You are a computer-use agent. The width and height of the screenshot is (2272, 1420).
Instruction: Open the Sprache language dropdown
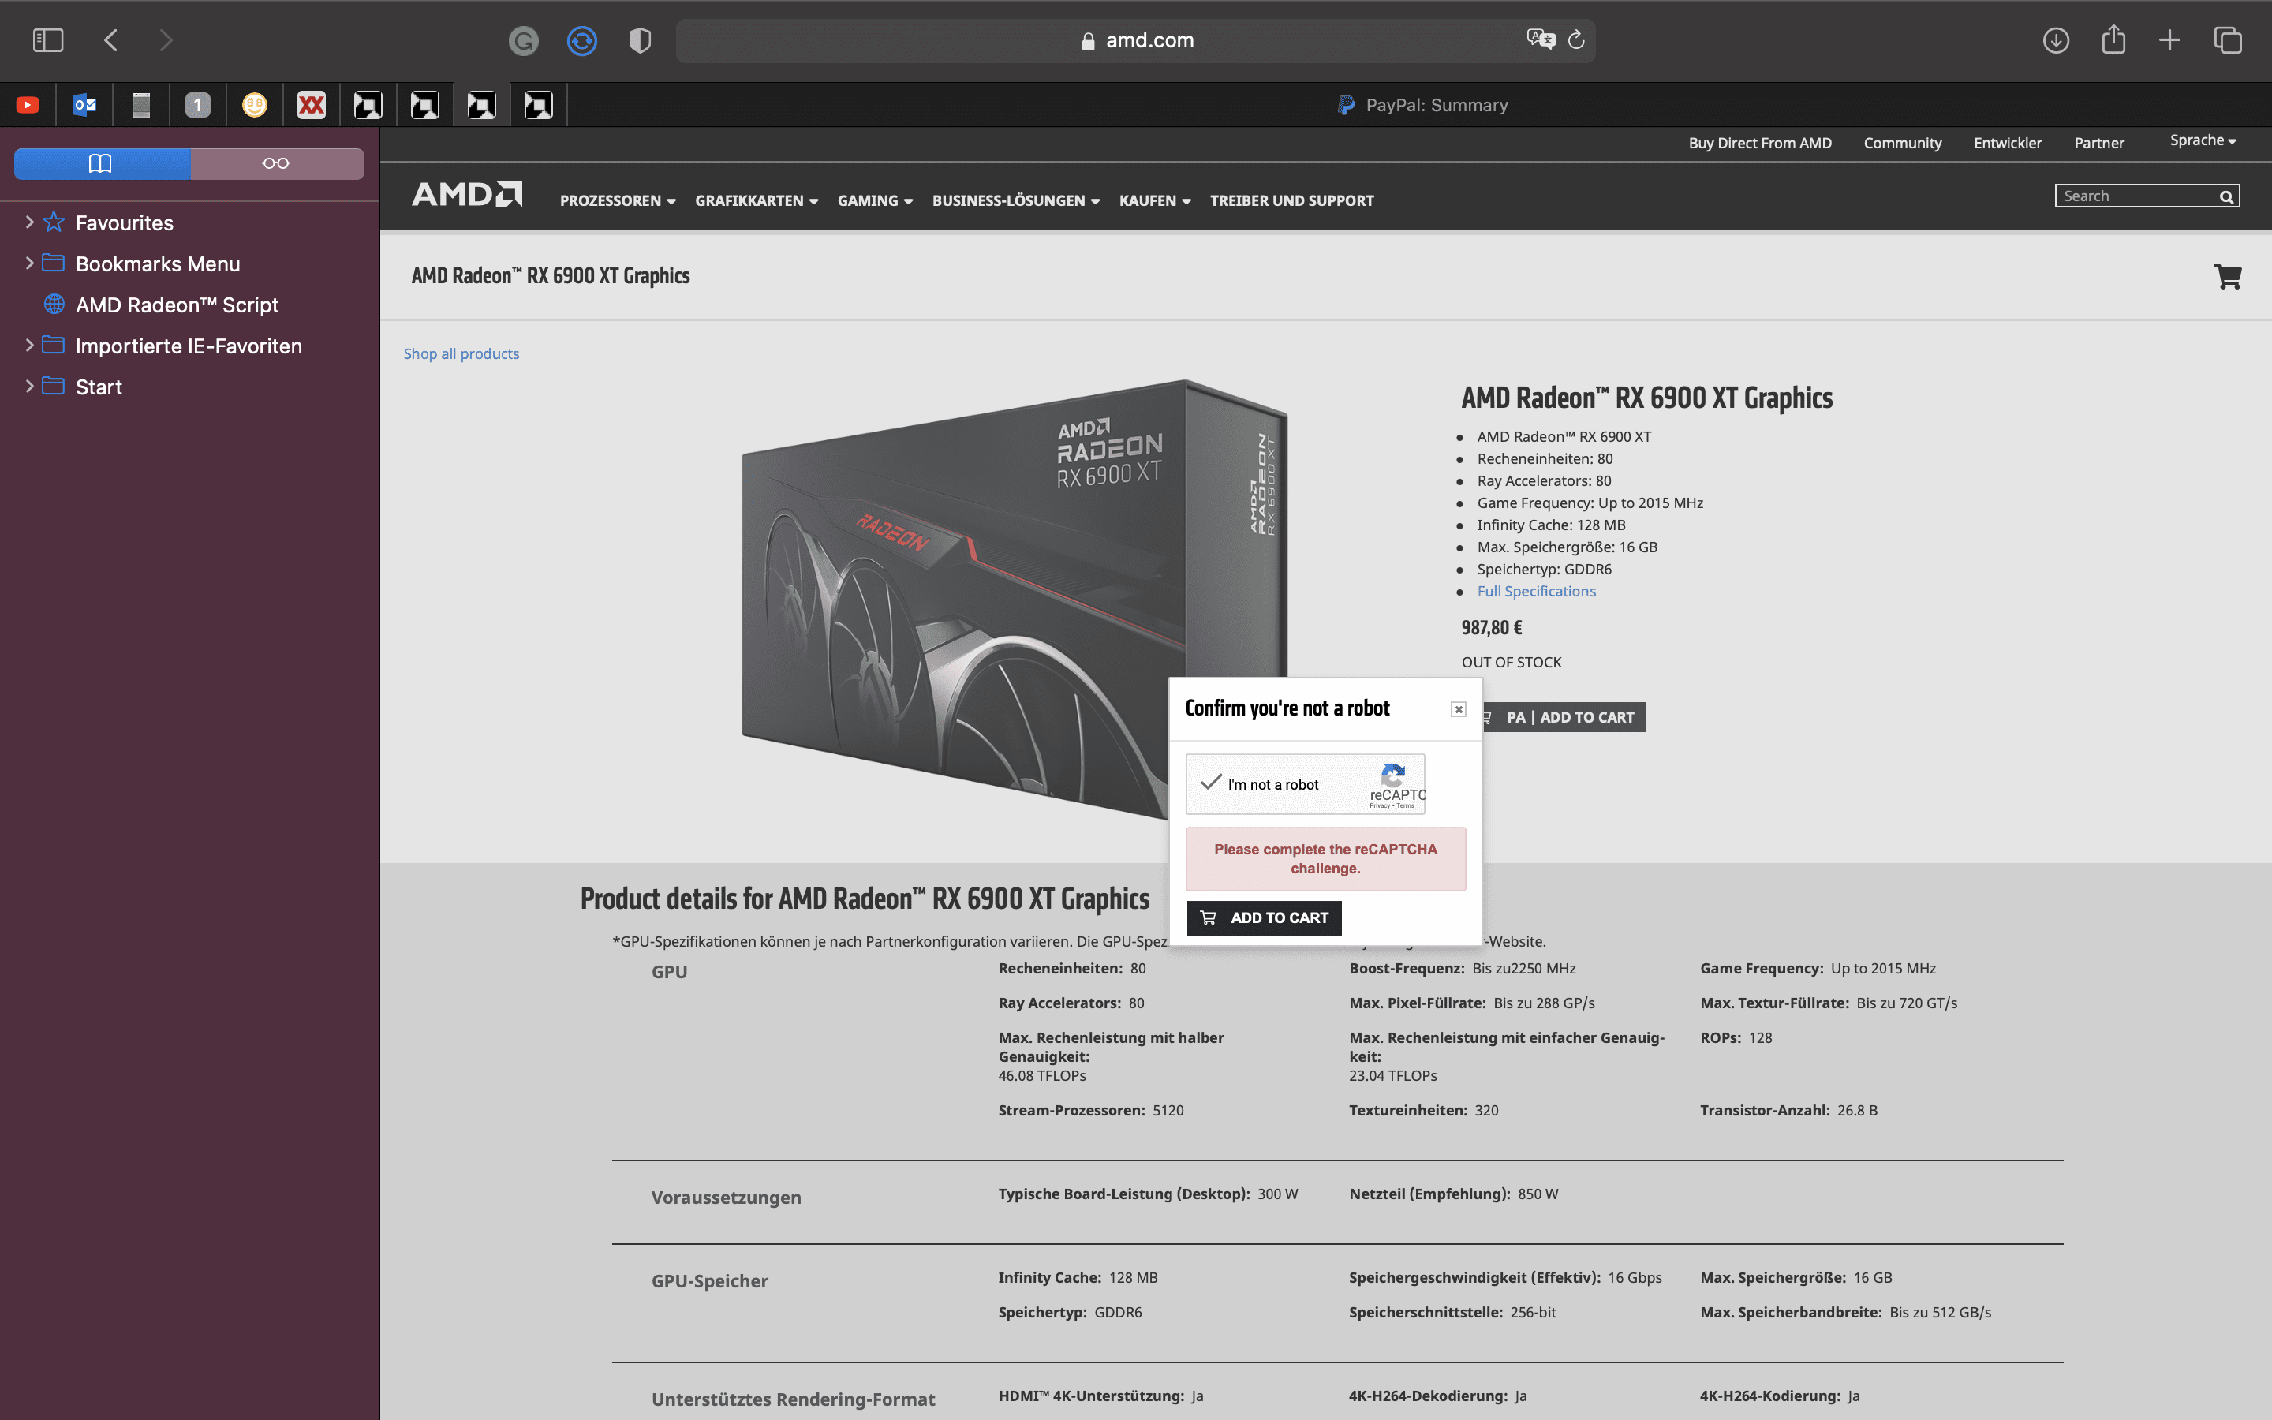pos(2202,141)
